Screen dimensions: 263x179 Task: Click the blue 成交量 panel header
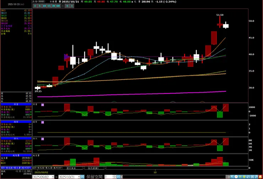tap(16, 155)
